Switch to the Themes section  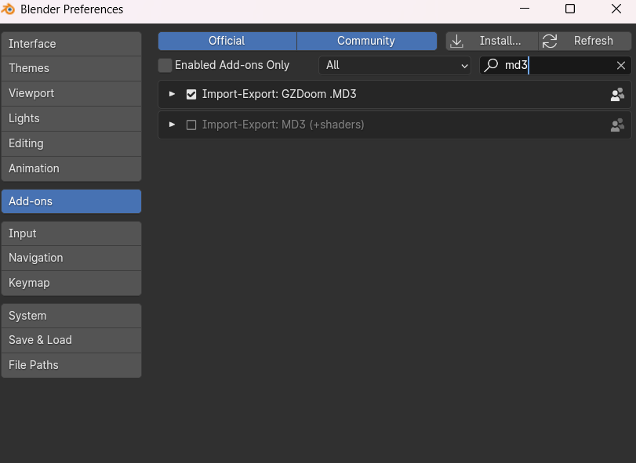pyautogui.click(x=71, y=68)
